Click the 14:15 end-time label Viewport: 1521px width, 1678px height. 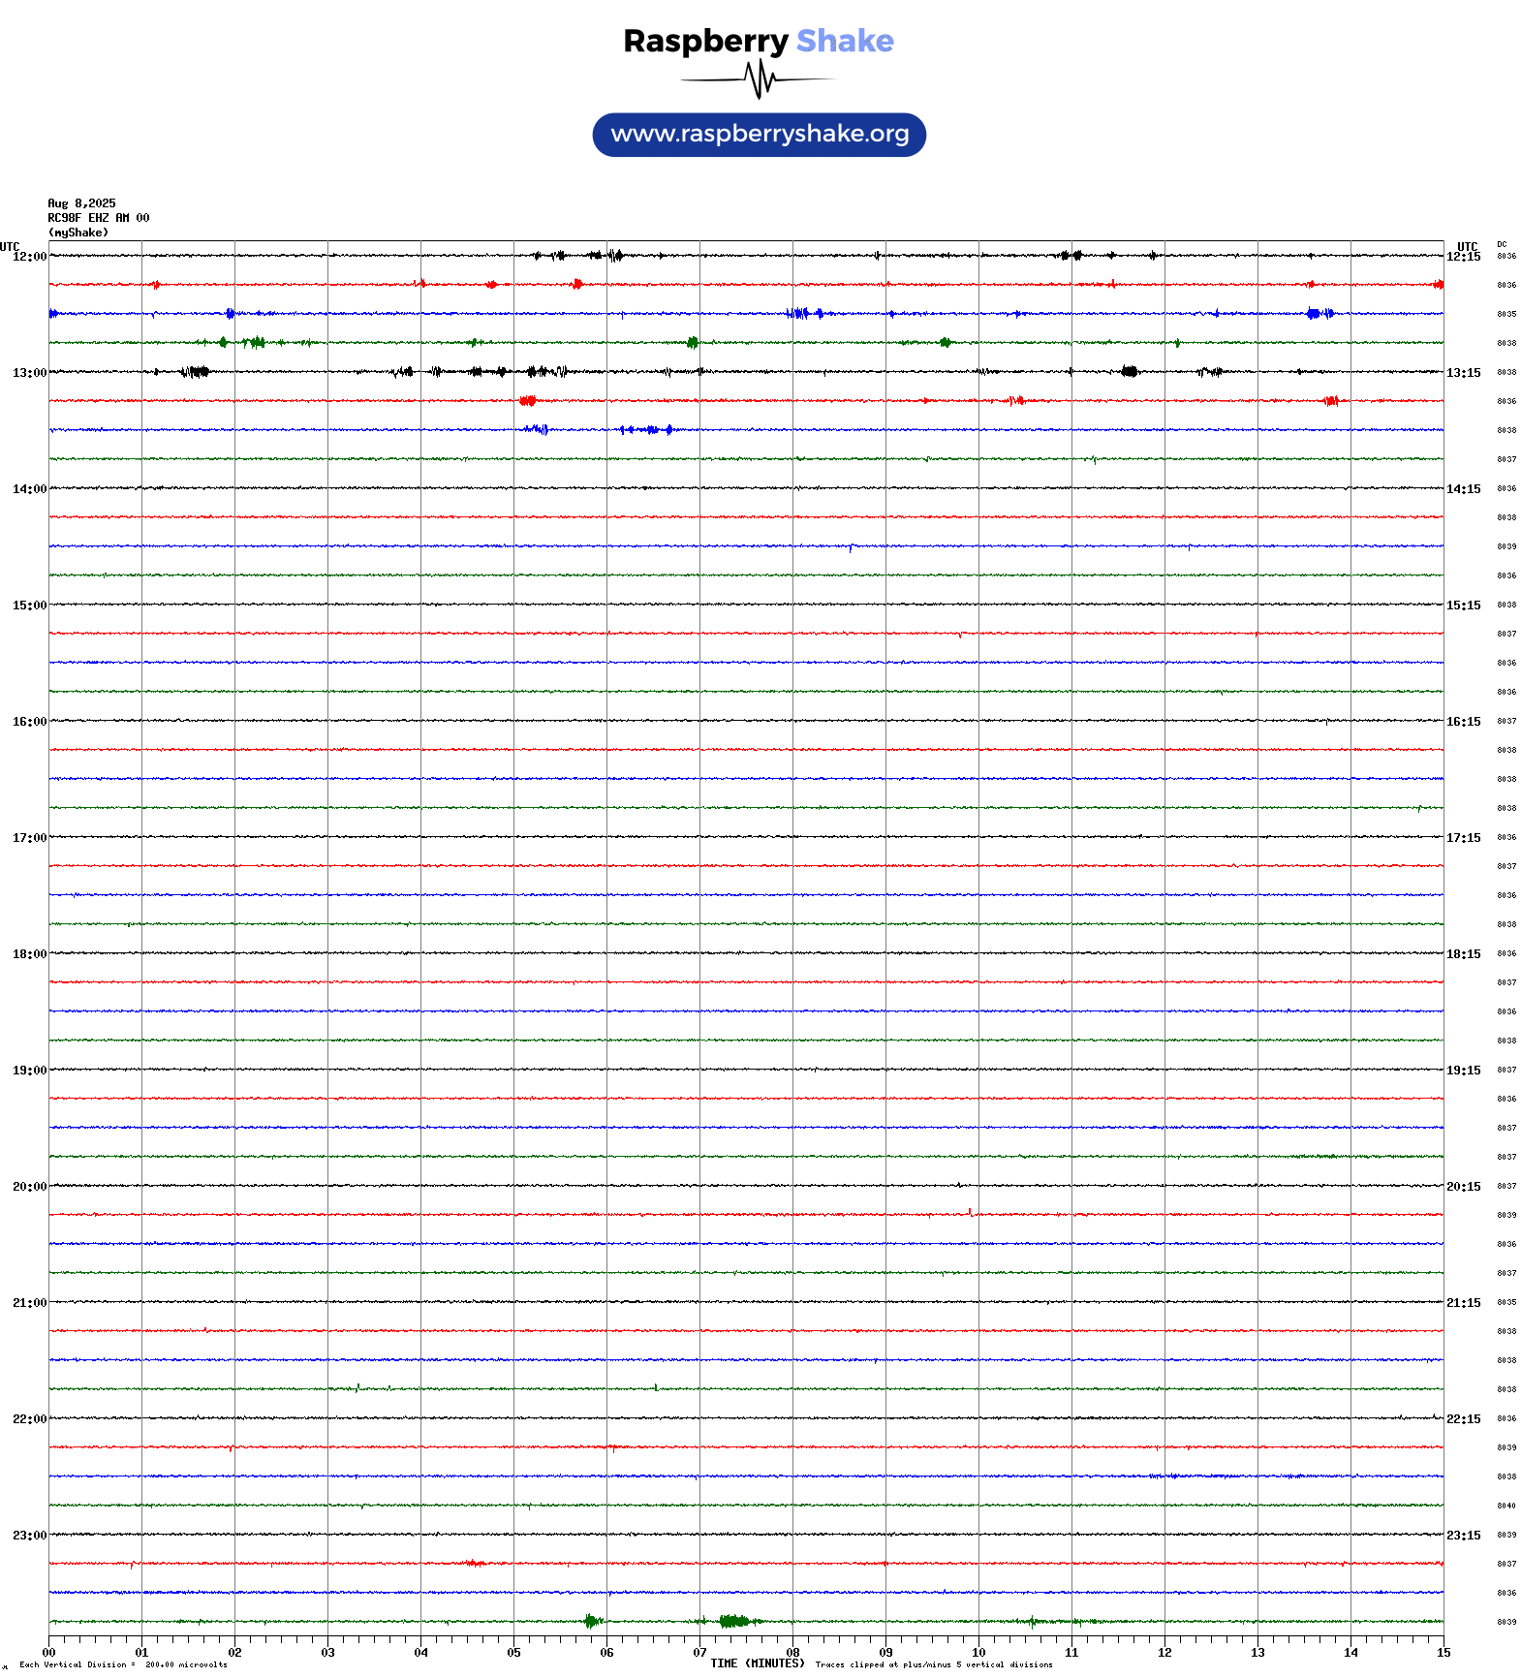[x=1463, y=489]
